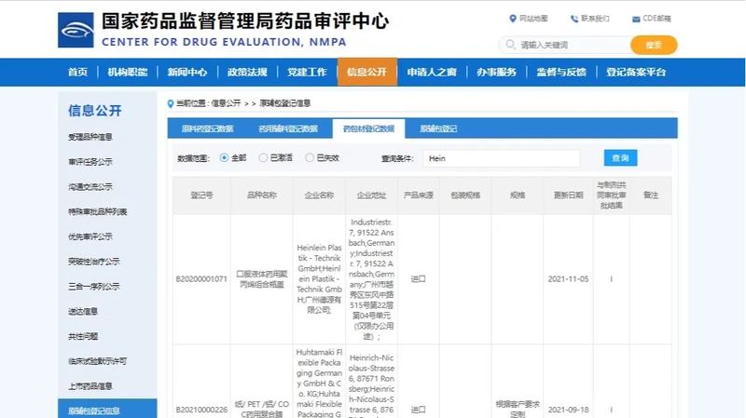Click the 请输入关键词 search field
The height and width of the screenshot is (418, 746).
coord(571,45)
